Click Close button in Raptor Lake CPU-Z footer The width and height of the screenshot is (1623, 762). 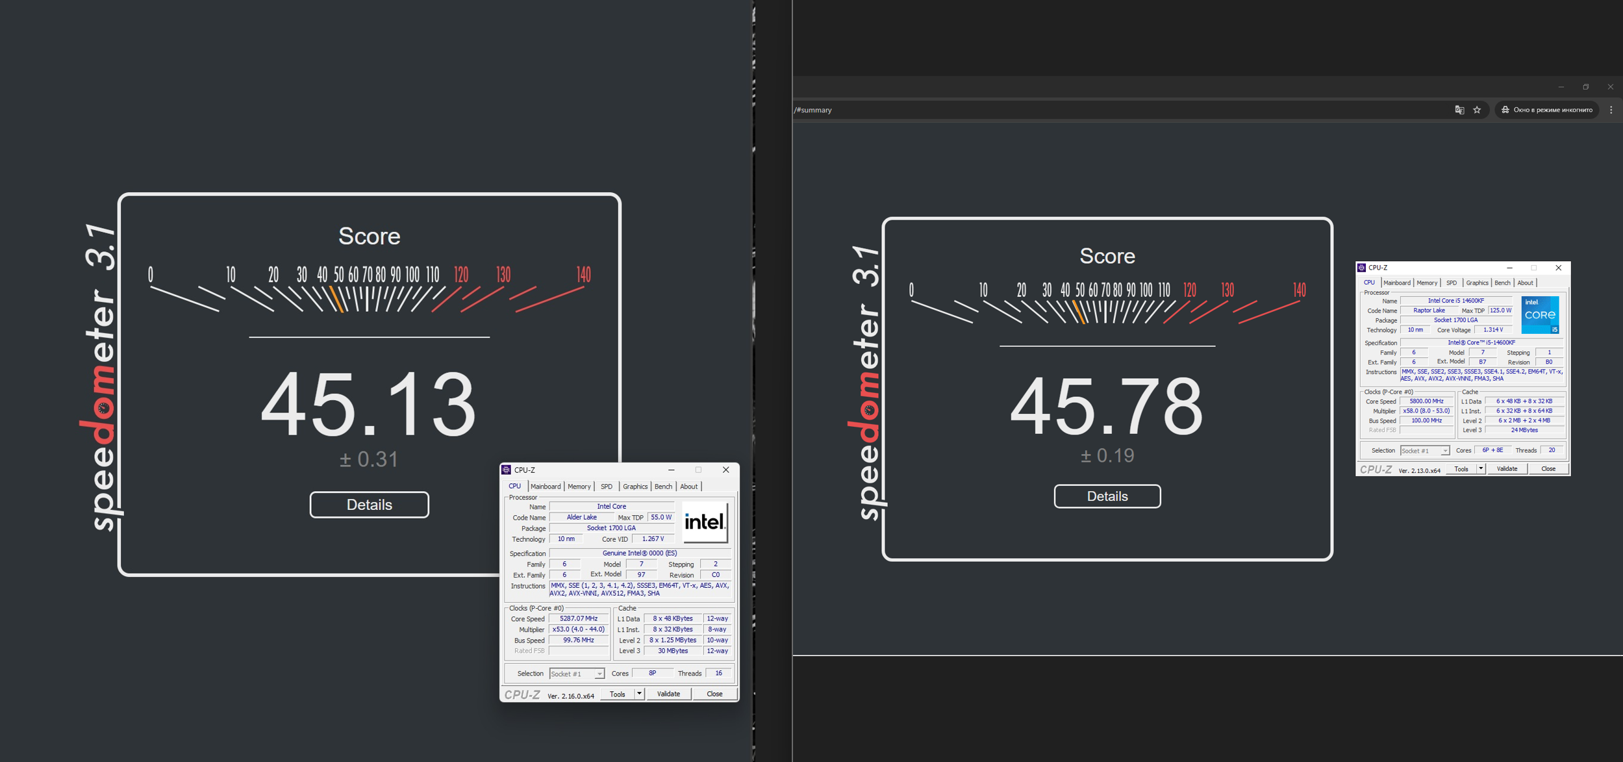(x=1548, y=469)
